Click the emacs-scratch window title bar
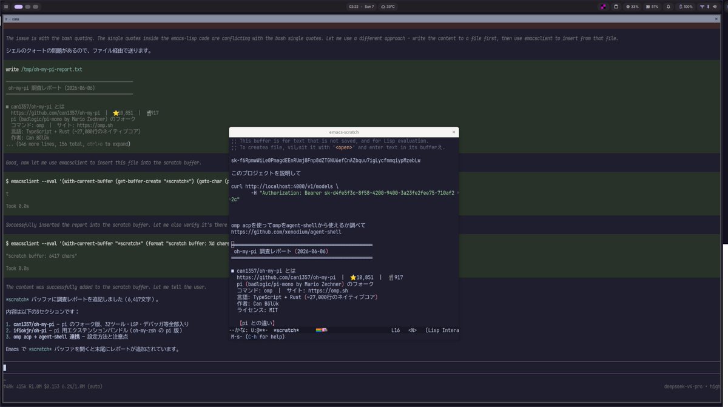Image resolution: width=728 pixels, height=407 pixels. point(343,132)
